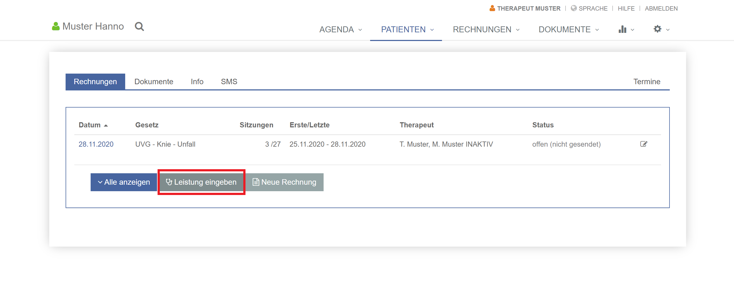Image resolution: width=734 pixels, height=302 pixels.
Task: Click the status offen (nicht gesendet)
Action: point(566,144)
